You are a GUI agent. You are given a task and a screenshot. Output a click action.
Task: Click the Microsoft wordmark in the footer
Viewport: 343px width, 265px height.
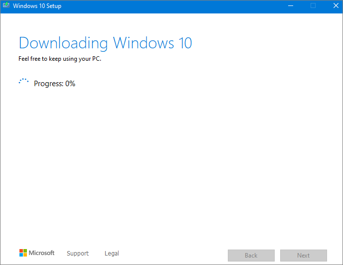point(41,253)
